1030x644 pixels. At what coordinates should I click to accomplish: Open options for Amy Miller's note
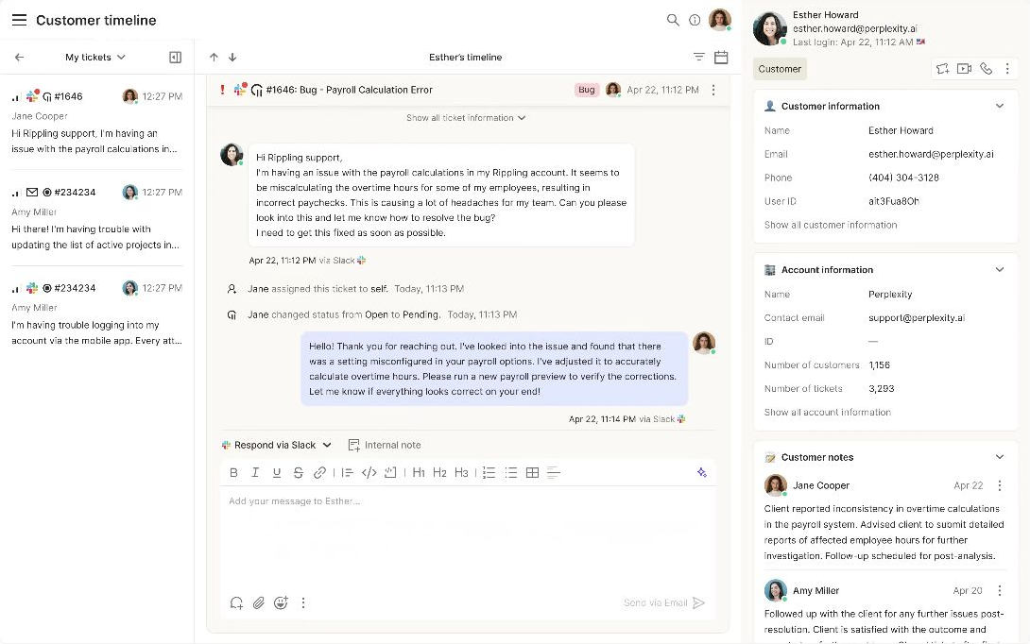pos(999,591)
